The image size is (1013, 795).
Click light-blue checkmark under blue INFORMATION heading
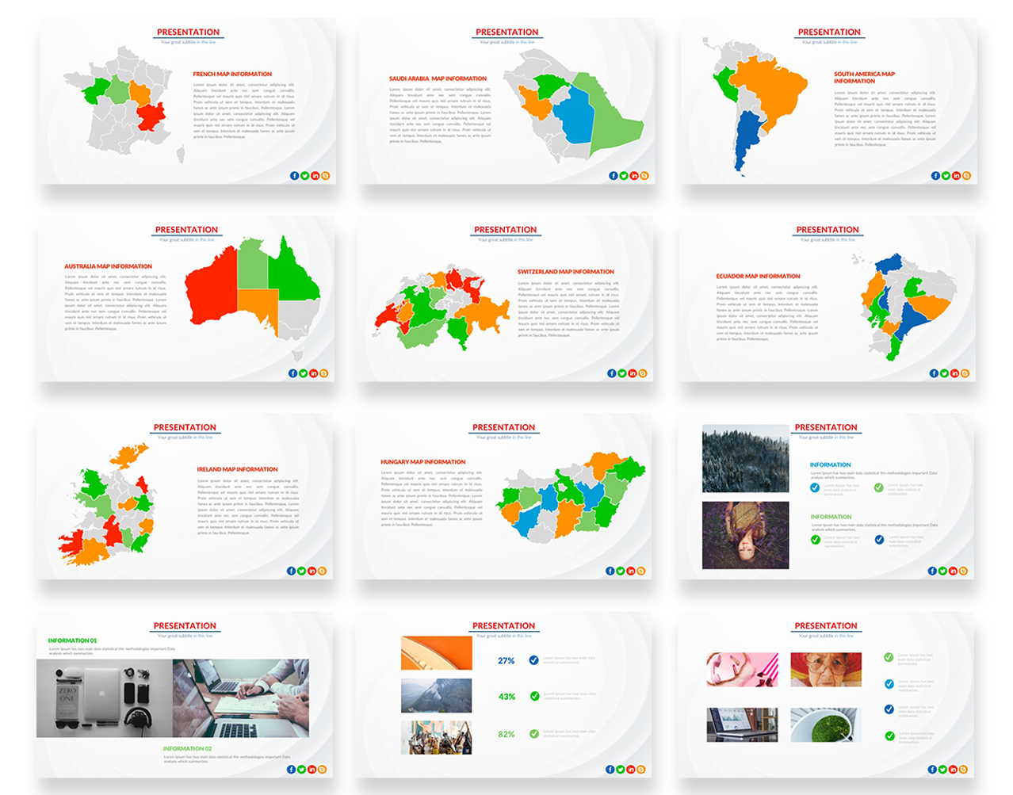[x=815, y=487]
